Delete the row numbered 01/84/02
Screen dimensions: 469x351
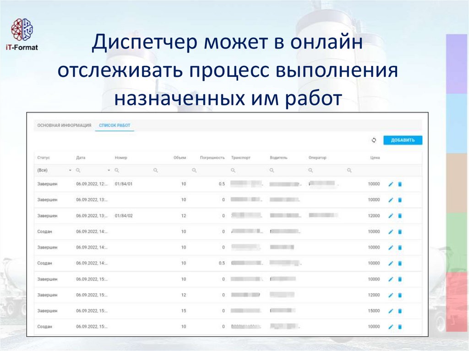click(400, 216)
